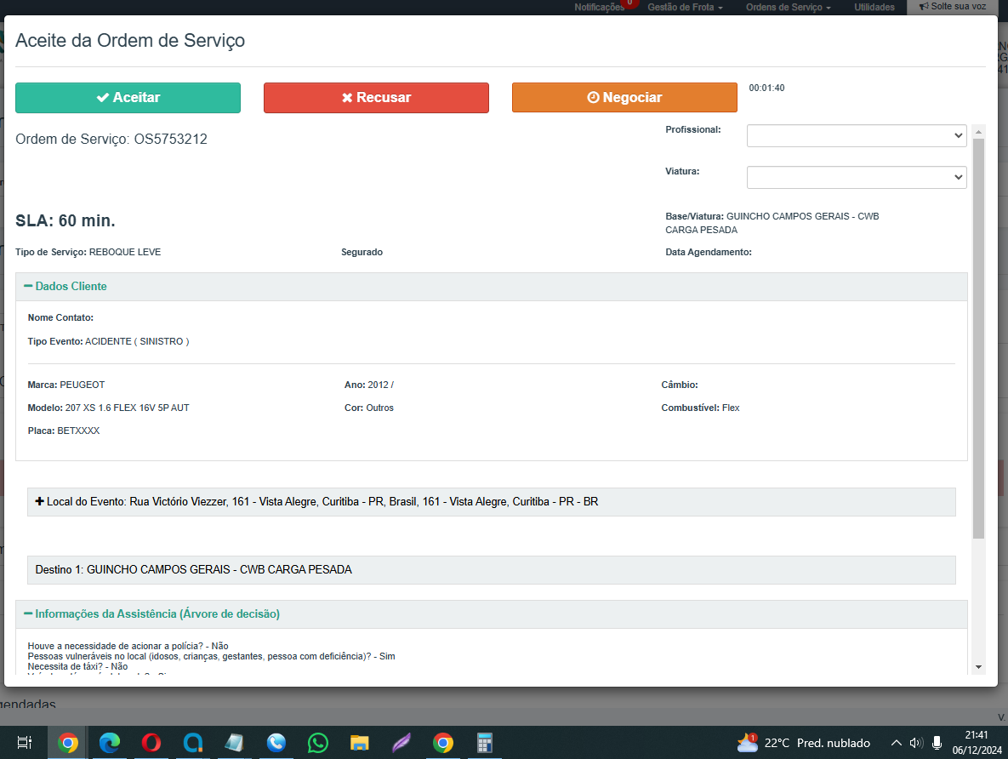This screenshot has width=1008, height=759.
Task: Click the Aceite da Ordem de Serviço title
Action: point(130,41)
